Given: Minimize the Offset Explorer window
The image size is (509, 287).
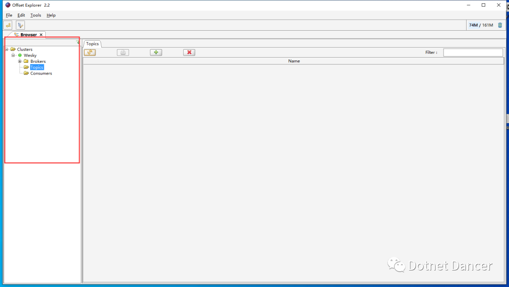Looking at the screenshot, I should click(468, 5).
